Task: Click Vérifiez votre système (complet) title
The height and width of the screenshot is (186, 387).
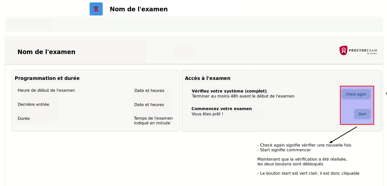Action: (x=229, y=91)
